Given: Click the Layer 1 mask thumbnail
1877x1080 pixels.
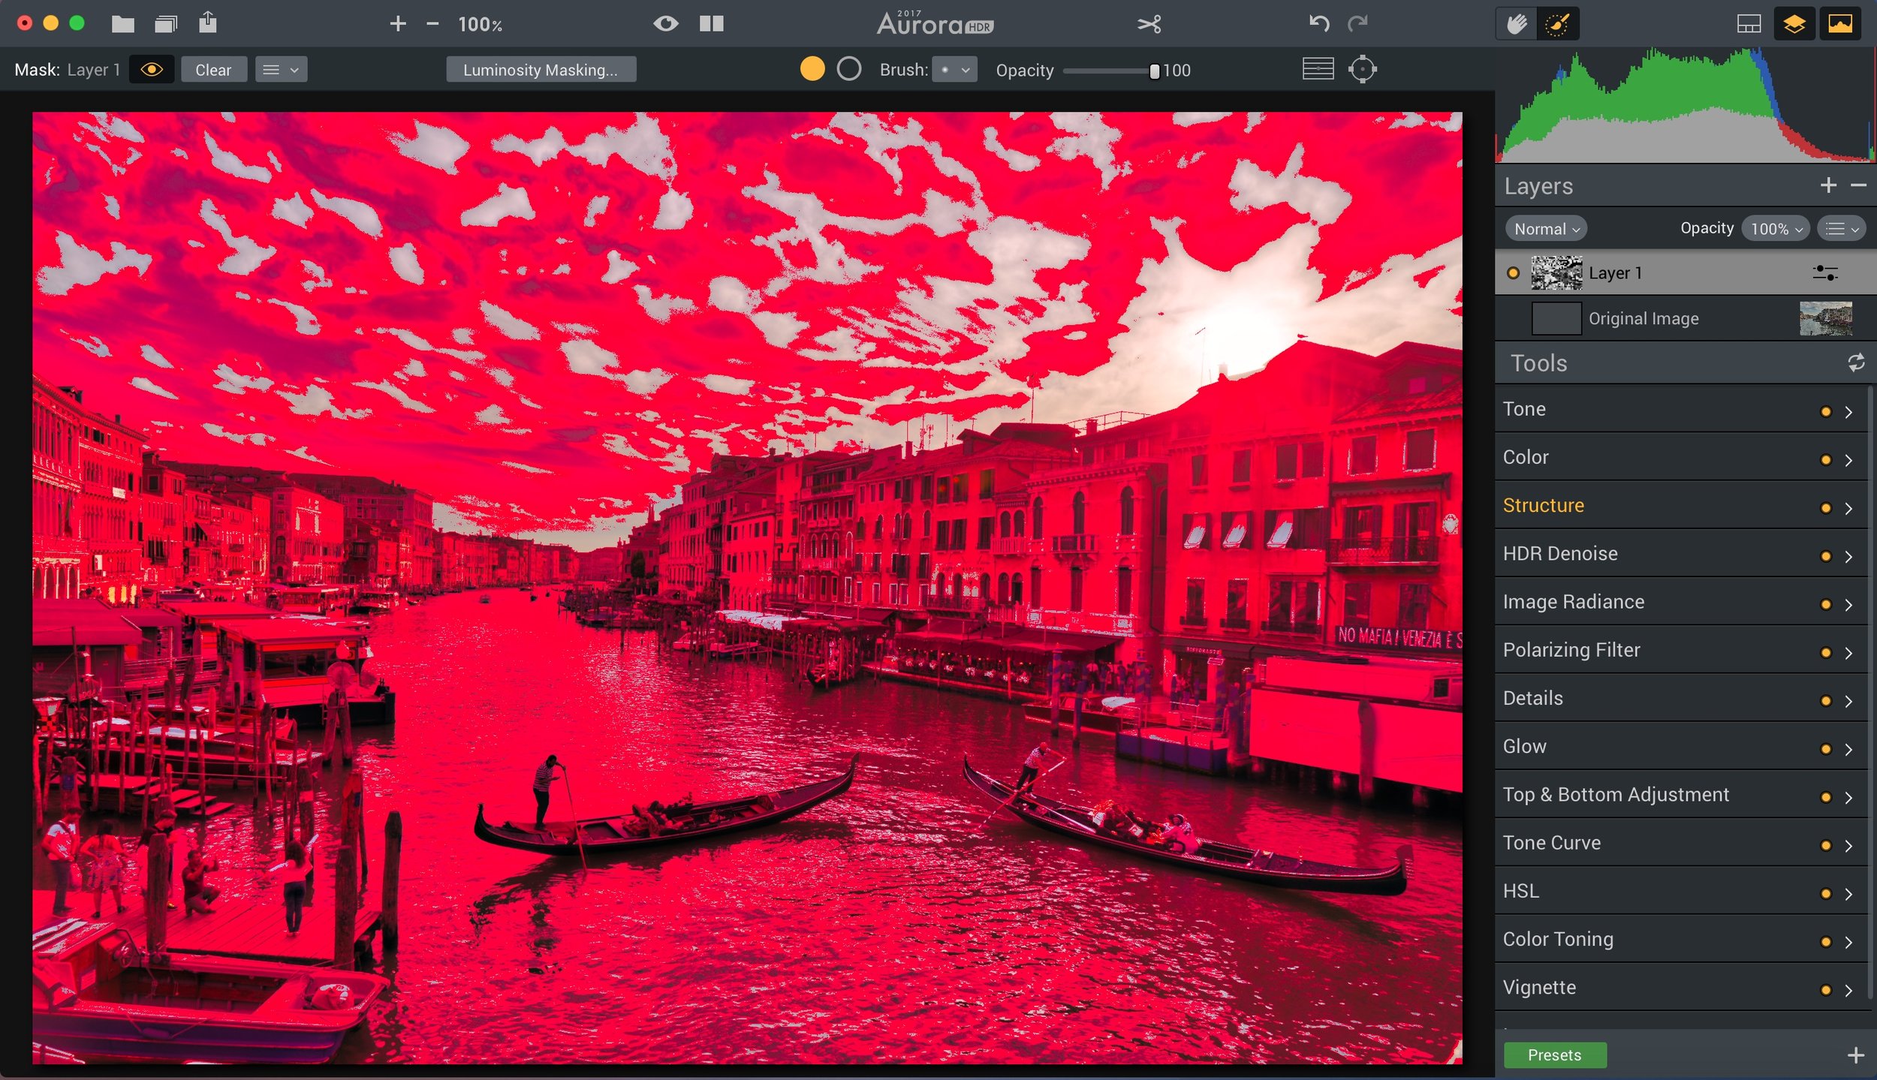Looking at the screenshot, I should click(1556, 273).
